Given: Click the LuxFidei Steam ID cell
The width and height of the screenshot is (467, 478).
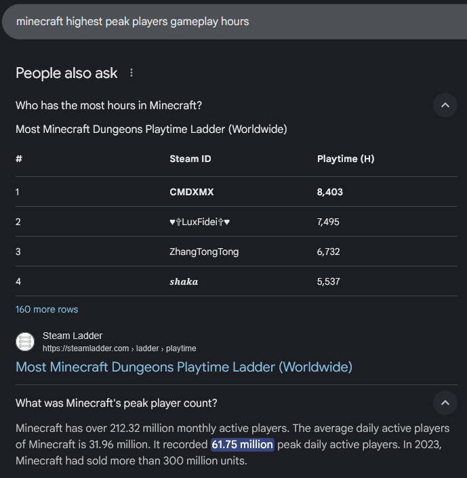Looking at the screenshot, I should (200, 222).
